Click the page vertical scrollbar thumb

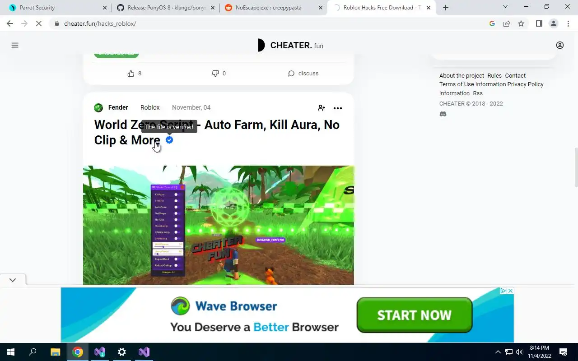(576, 167)
